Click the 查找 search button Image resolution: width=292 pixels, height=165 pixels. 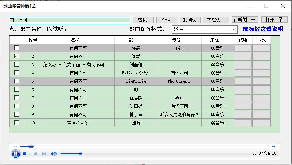(143, 20)
